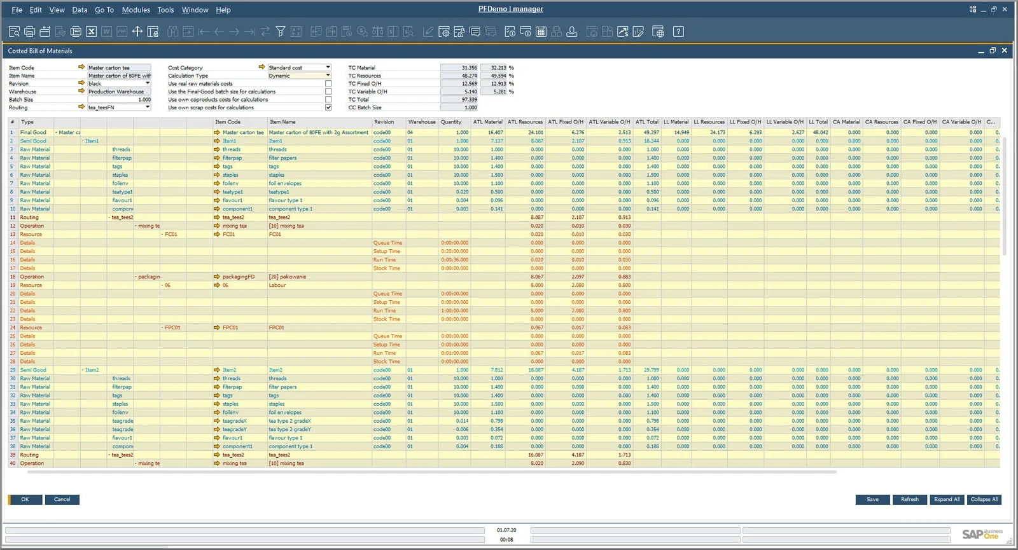
Task: Enable Use real raw materials costs
Action: 328,83
